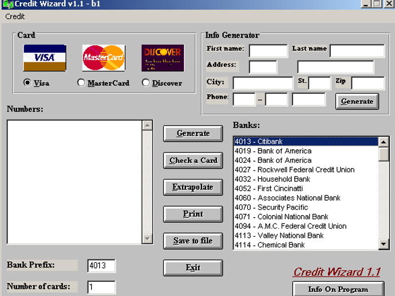Click the Save to file button
Viewport: 395px width, 296px height.
(x=193, y=241)
